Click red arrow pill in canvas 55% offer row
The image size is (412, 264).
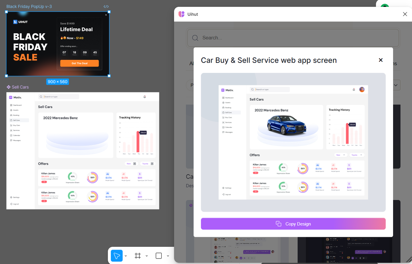coord(44,201)
